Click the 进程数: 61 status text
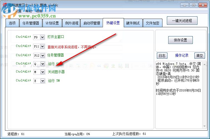 (16, 134)
